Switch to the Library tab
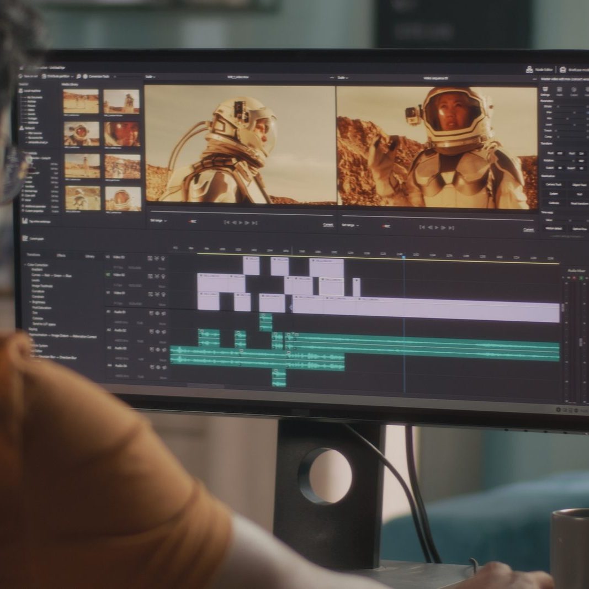Screen dimensions: 589x589 click(x=89, y=256)
